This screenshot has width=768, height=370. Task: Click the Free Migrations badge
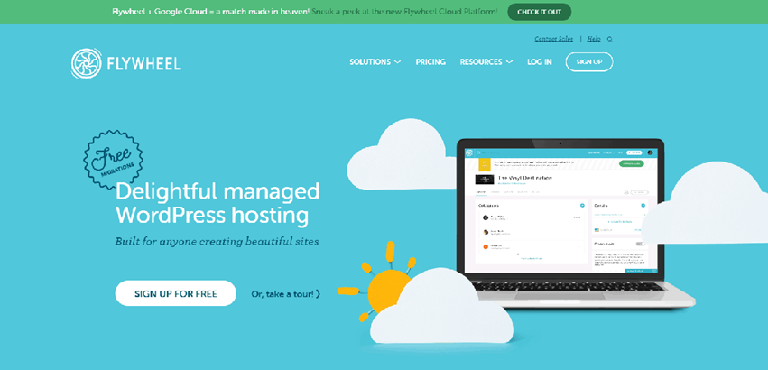(x=113, y=160)
